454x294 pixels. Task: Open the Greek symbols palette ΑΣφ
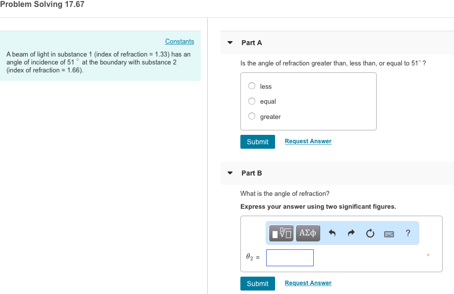(307, 233)
